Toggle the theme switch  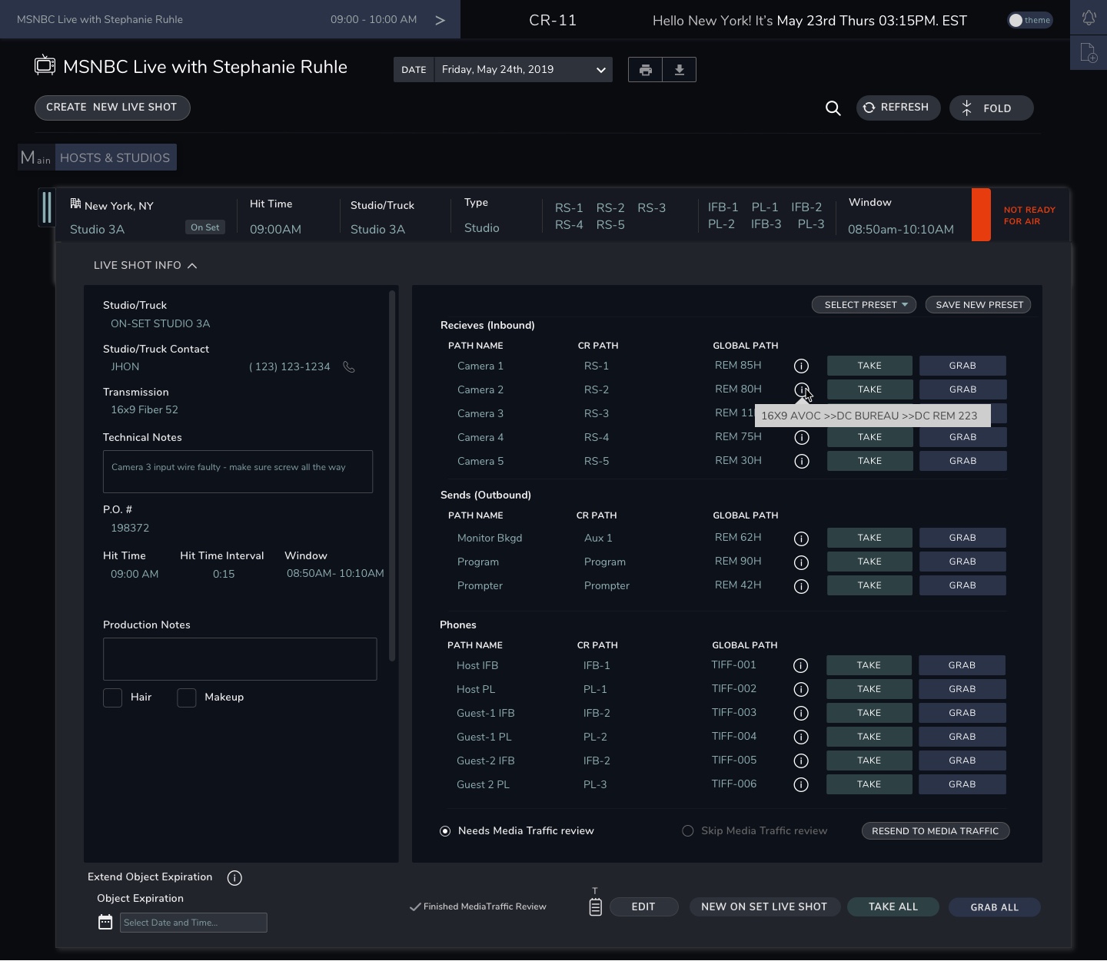click(x=1029, y=20)
